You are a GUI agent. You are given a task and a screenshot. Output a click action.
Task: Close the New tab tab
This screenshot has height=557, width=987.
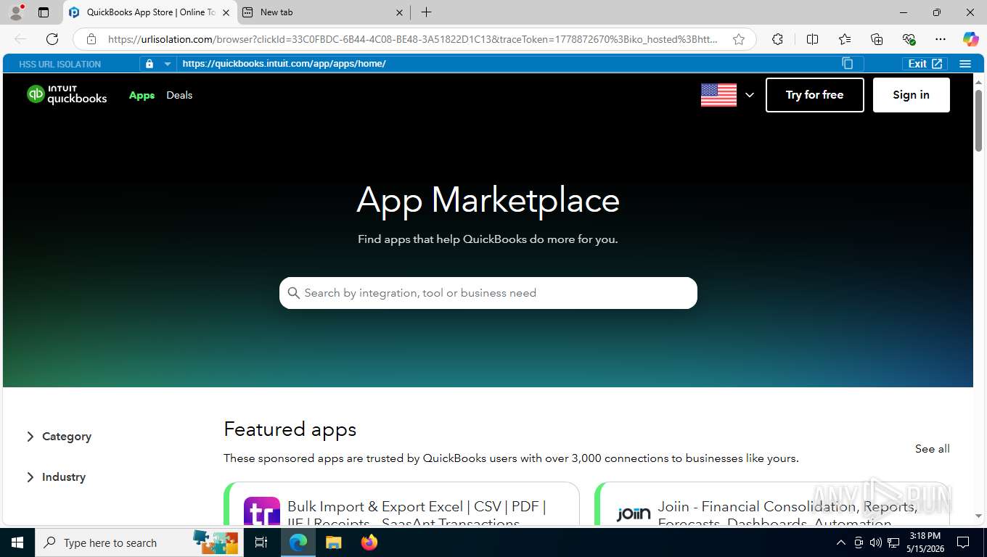pos(400,12)
